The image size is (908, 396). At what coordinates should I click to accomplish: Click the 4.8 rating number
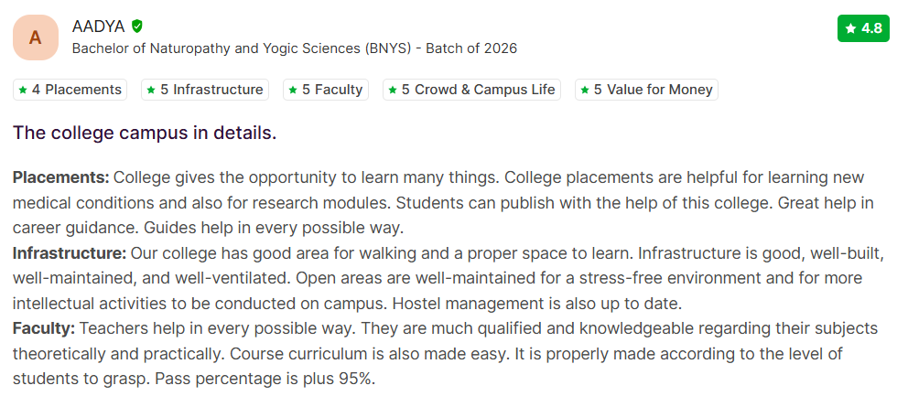(871, 28)
